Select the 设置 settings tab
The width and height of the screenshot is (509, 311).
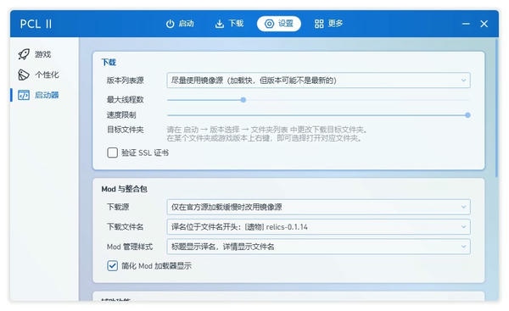[279, 24]
